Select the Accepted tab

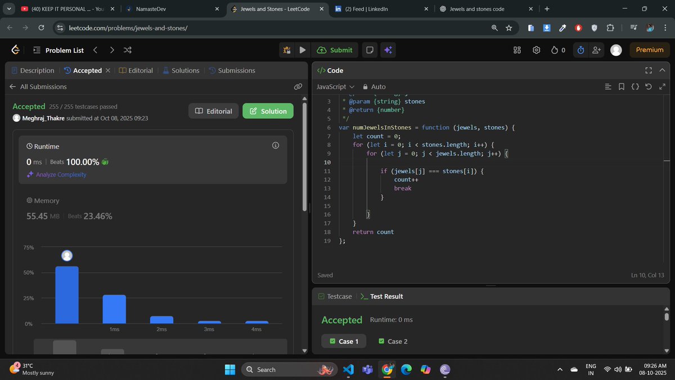(x=83, y=70)
